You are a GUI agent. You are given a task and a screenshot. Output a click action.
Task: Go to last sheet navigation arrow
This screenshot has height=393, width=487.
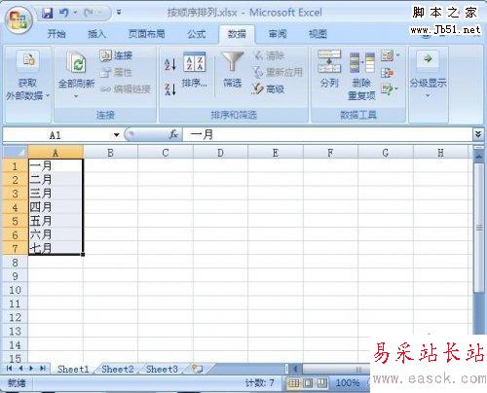coord(43,369)
